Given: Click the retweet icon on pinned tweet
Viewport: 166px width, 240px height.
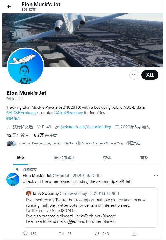Looking at the screenshot, I should point(62,234).
